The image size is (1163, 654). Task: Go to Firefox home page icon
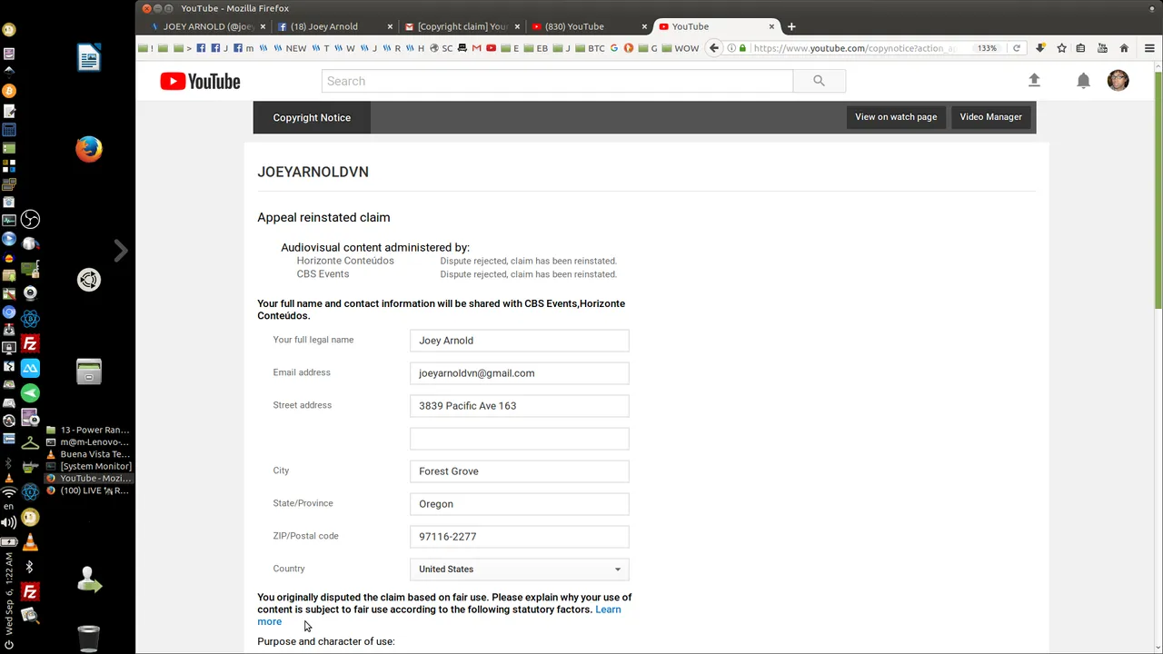pyautogui.click(x=1124, y=48)
